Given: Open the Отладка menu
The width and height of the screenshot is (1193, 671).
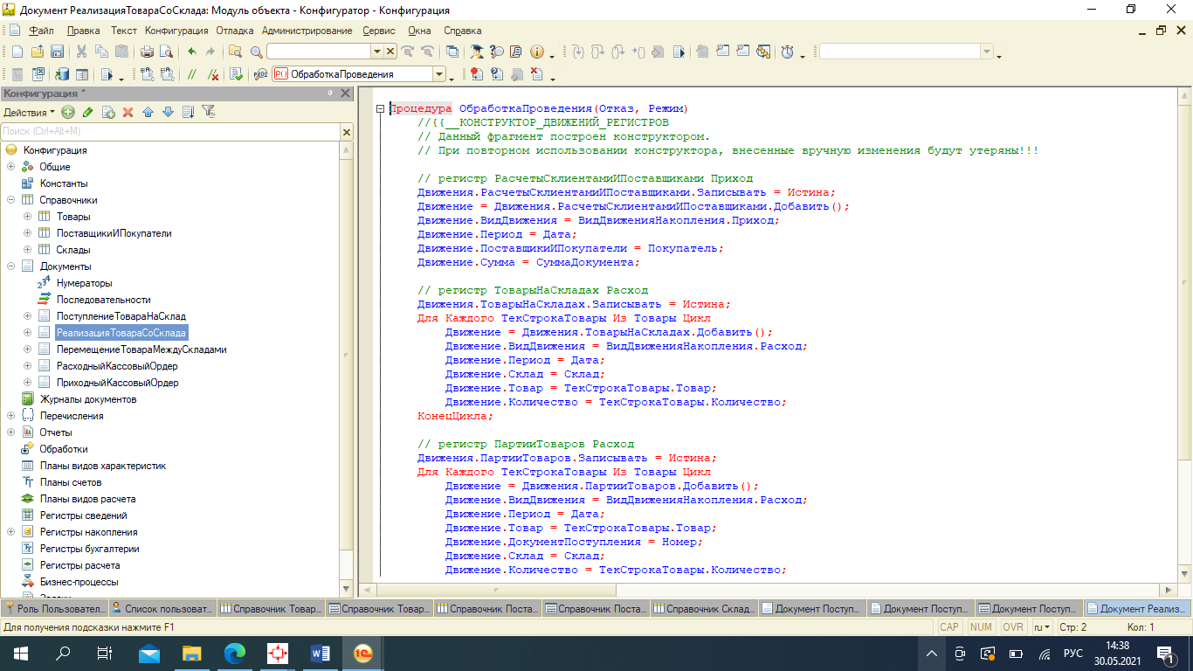Looking at the screenshot, I should click(235, 31).
